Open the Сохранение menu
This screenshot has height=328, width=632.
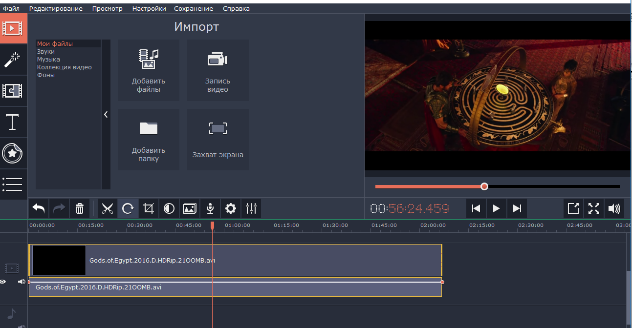click(194, 8)
